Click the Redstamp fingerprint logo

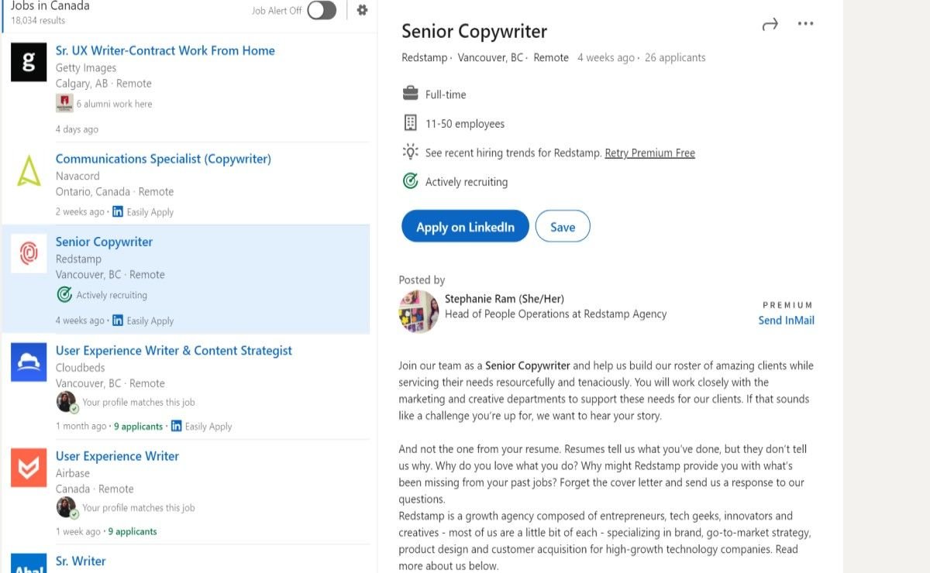tap(29, 253)
